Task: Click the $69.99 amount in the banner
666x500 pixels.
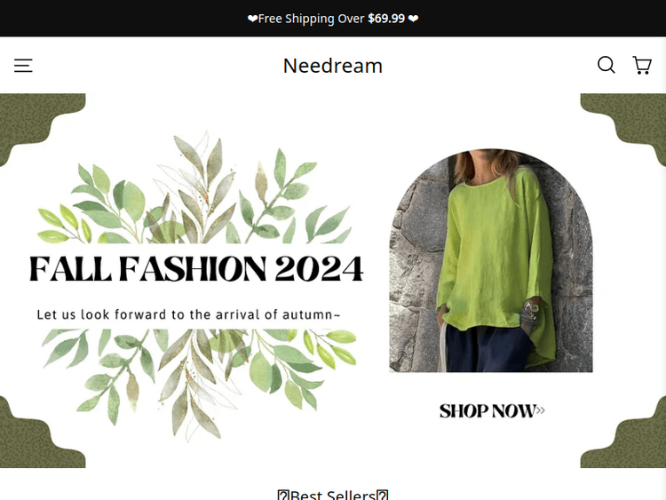Action: pos(386,19)
